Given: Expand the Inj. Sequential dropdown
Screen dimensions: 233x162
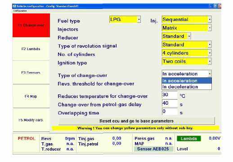Looking at the screenshot, I should 187,19.
